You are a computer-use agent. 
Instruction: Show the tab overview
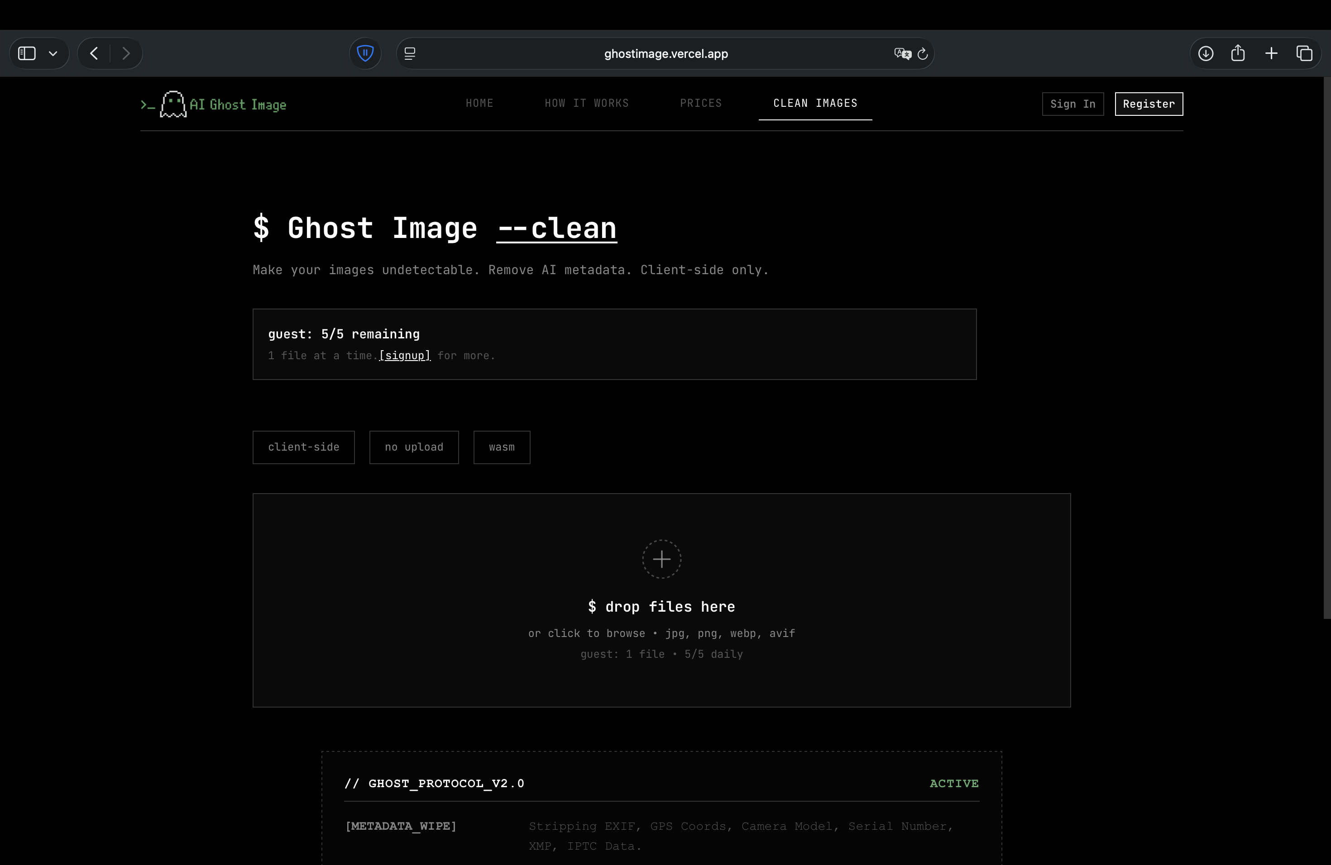1305,53
